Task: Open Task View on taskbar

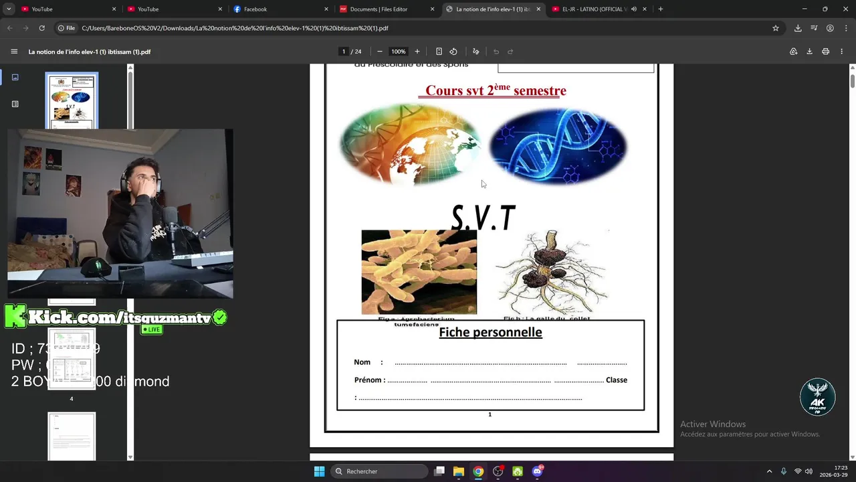Action: 439,471
